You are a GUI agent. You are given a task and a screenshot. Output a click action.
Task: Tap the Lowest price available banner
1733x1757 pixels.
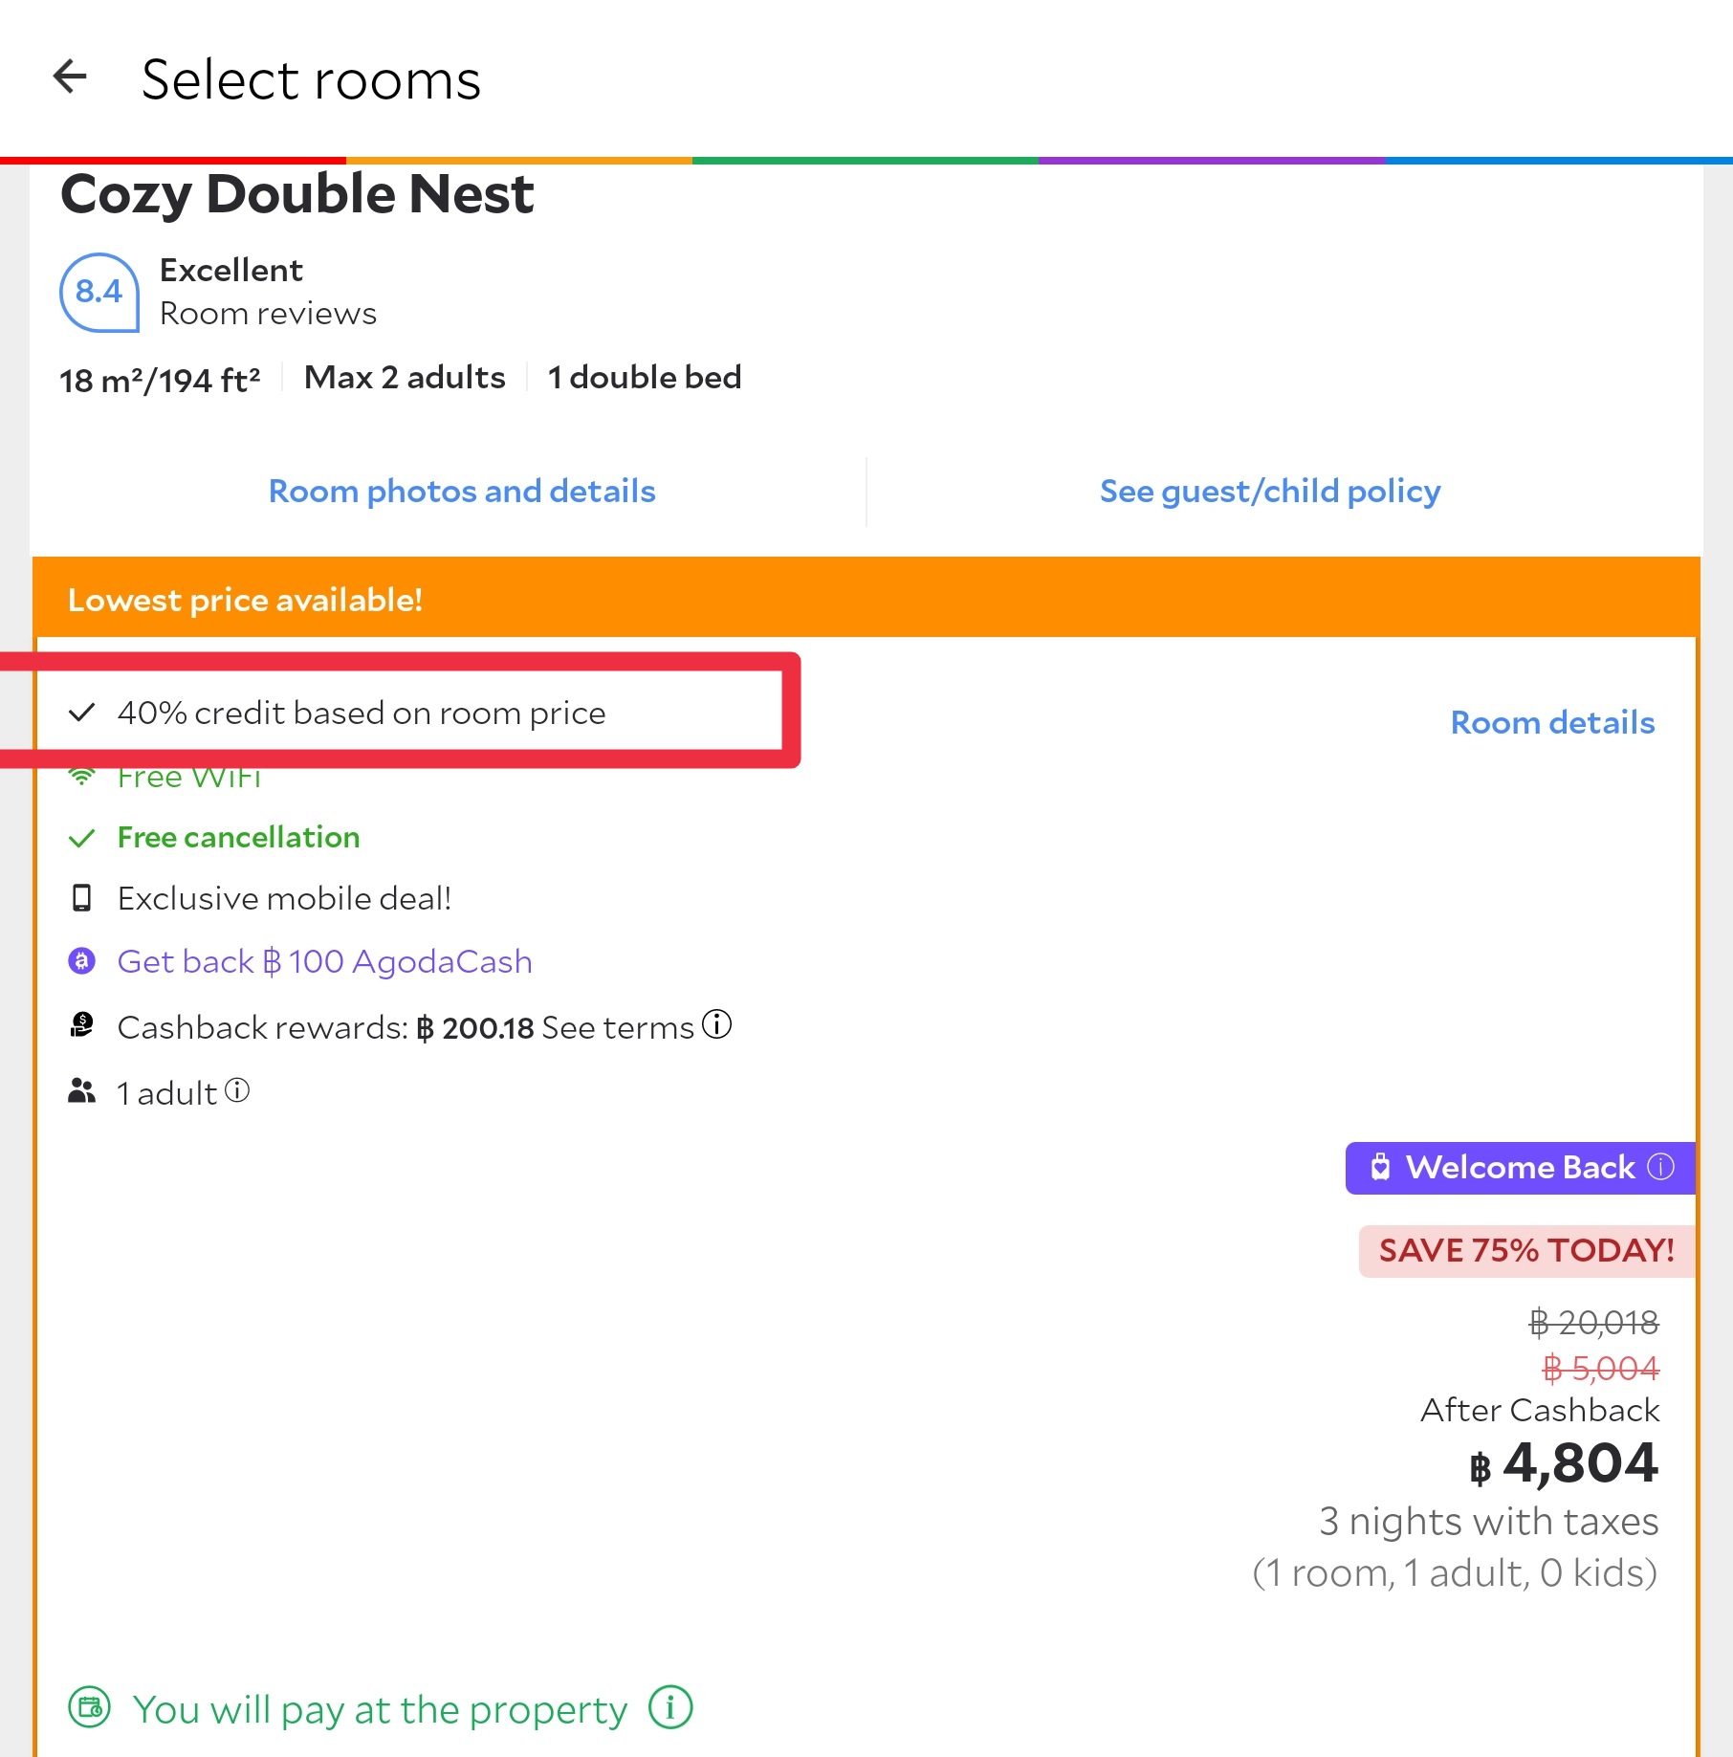point(245,600)
